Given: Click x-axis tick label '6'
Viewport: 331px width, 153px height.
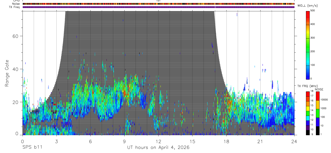Looking at the screenshot, I should (90, 141).
